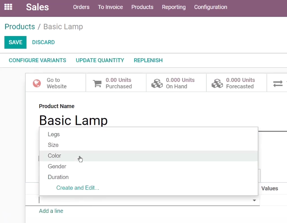Click the SAVE button
Screen dimensions: 287x223
point(15,42)
